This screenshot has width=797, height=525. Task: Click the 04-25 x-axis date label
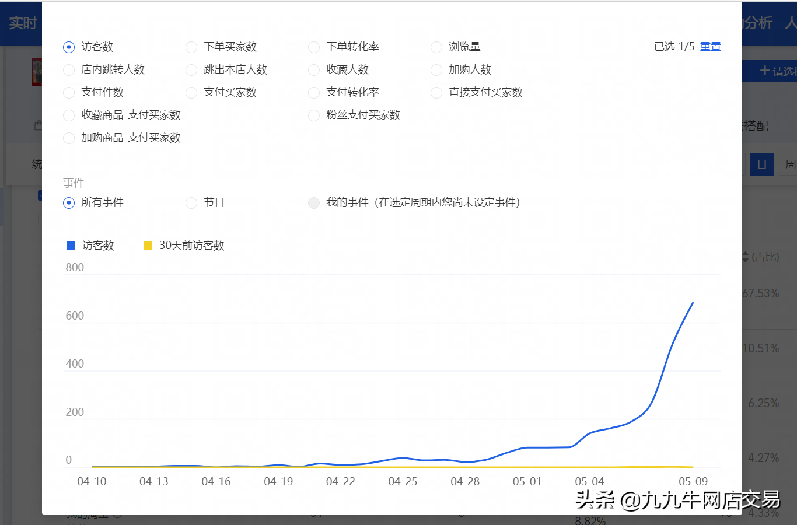click(x=403, y=482)
